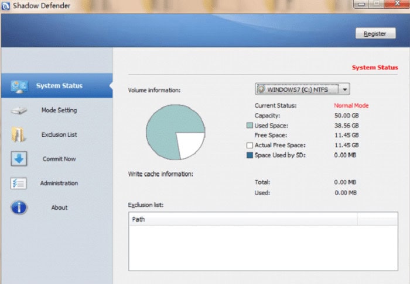Click the Shadow Defender title bar icon

pyautogui.click(x=5, y=5)
